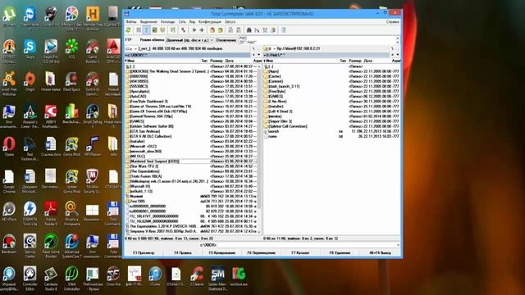Viewport: 525px width, 295px height.
Task: Click the F3 Просмотр button
Action: [x=144, y=253]
